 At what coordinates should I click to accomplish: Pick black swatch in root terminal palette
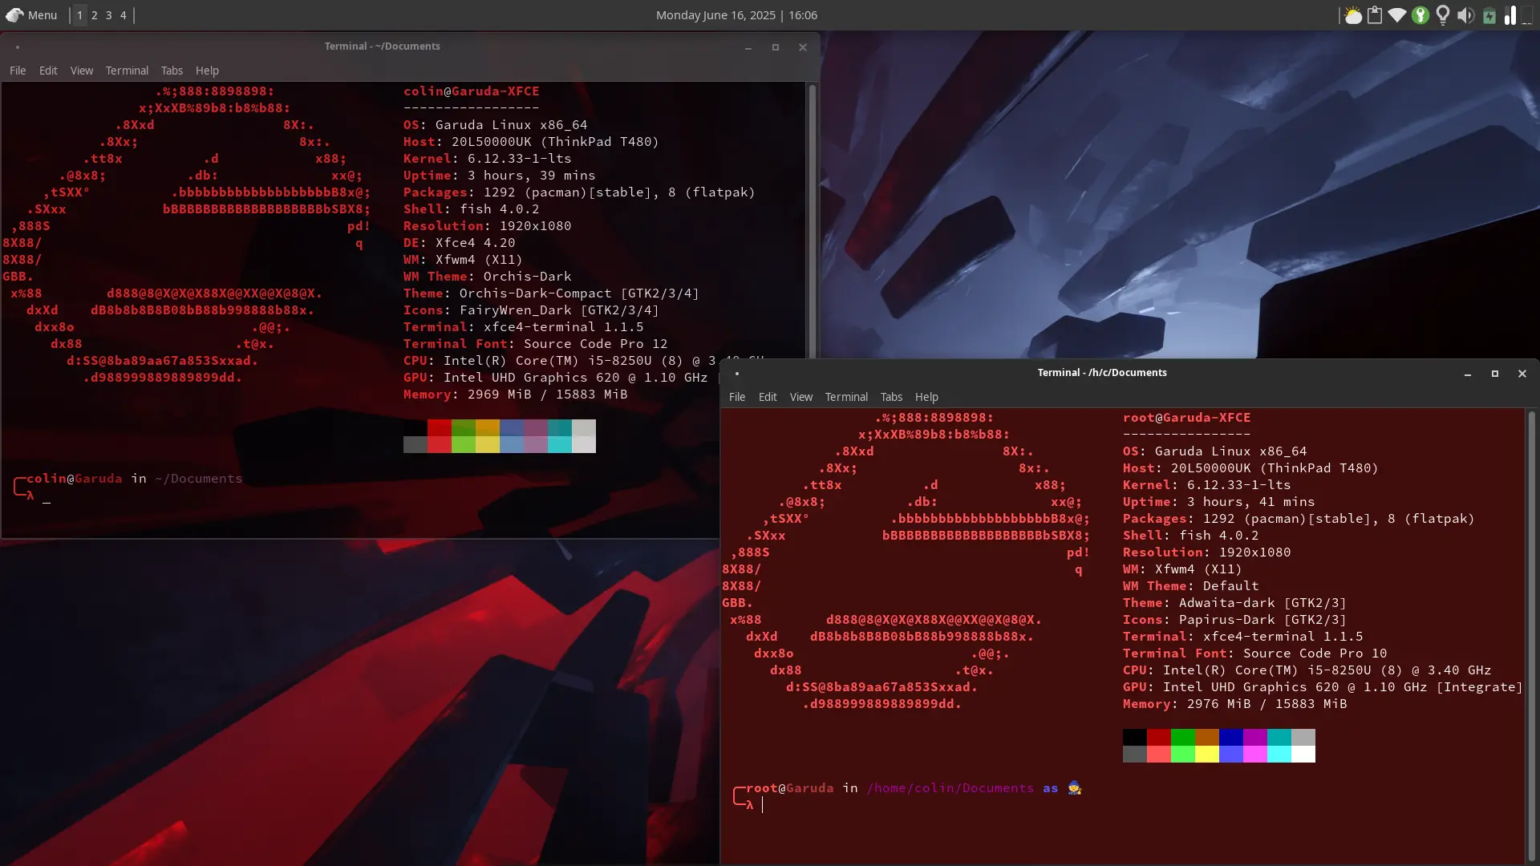pyautogui.click(x=1135, y=738)
